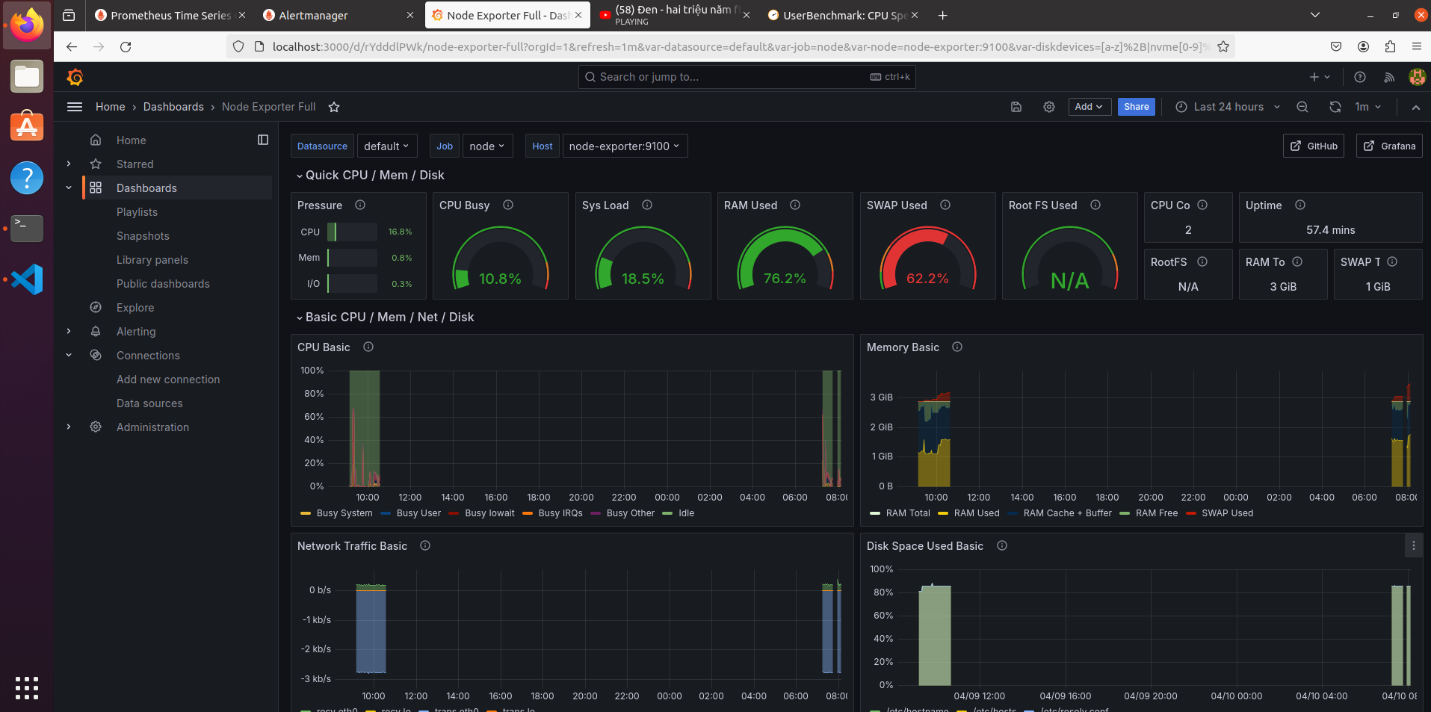Image resolution: width=1431 pixels, height=712 pixels.
Task: Open the Terminal from the Ubuntu dock
Action: coord(27,229)
